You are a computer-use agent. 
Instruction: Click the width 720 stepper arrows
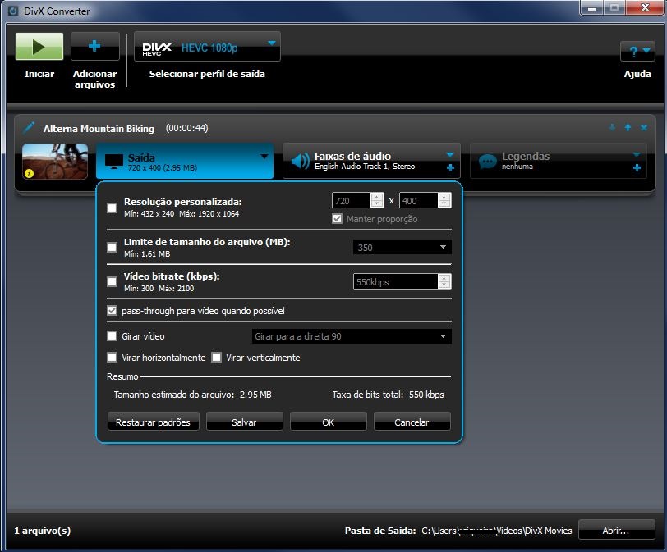point(377,200)
